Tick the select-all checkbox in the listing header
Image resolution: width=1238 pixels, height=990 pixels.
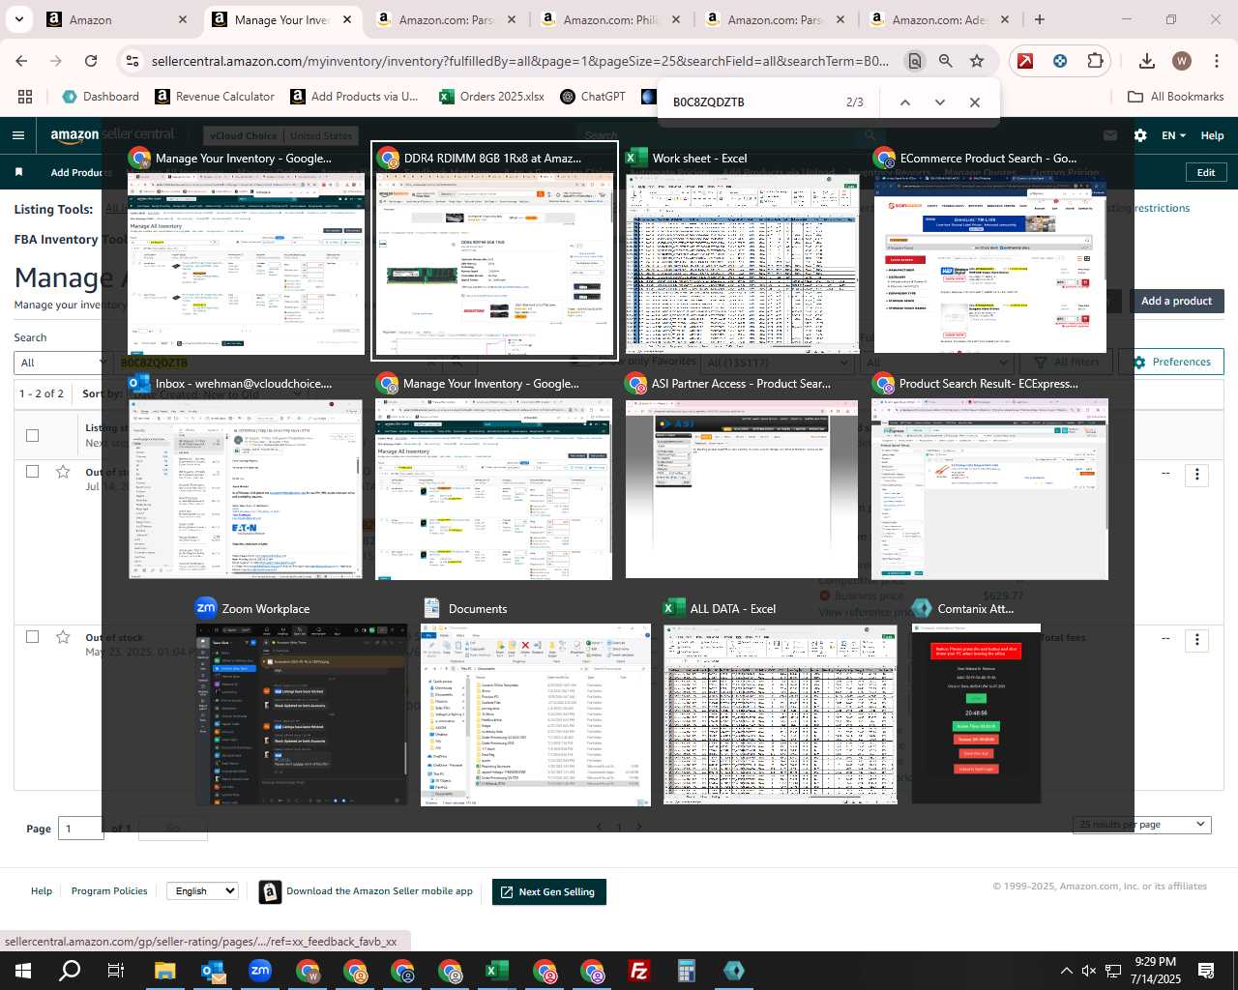coord(32,435)
